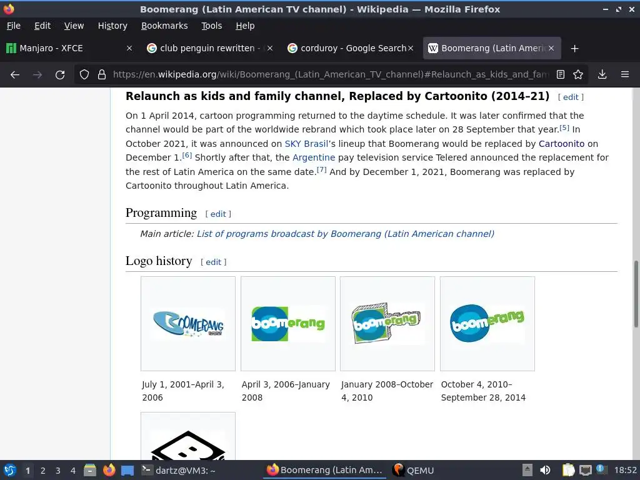Screen dimensions: 640x480
Task: Open the 2001–2006 Boomerang logo thumbnail
Action: (x=188, y=324)
